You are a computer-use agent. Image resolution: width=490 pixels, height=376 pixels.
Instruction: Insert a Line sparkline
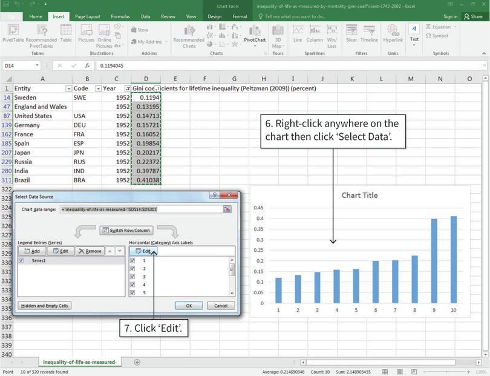(299, 33)
